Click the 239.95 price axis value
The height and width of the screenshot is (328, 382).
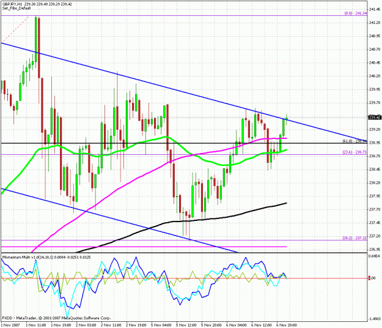(x=375, y=89)
